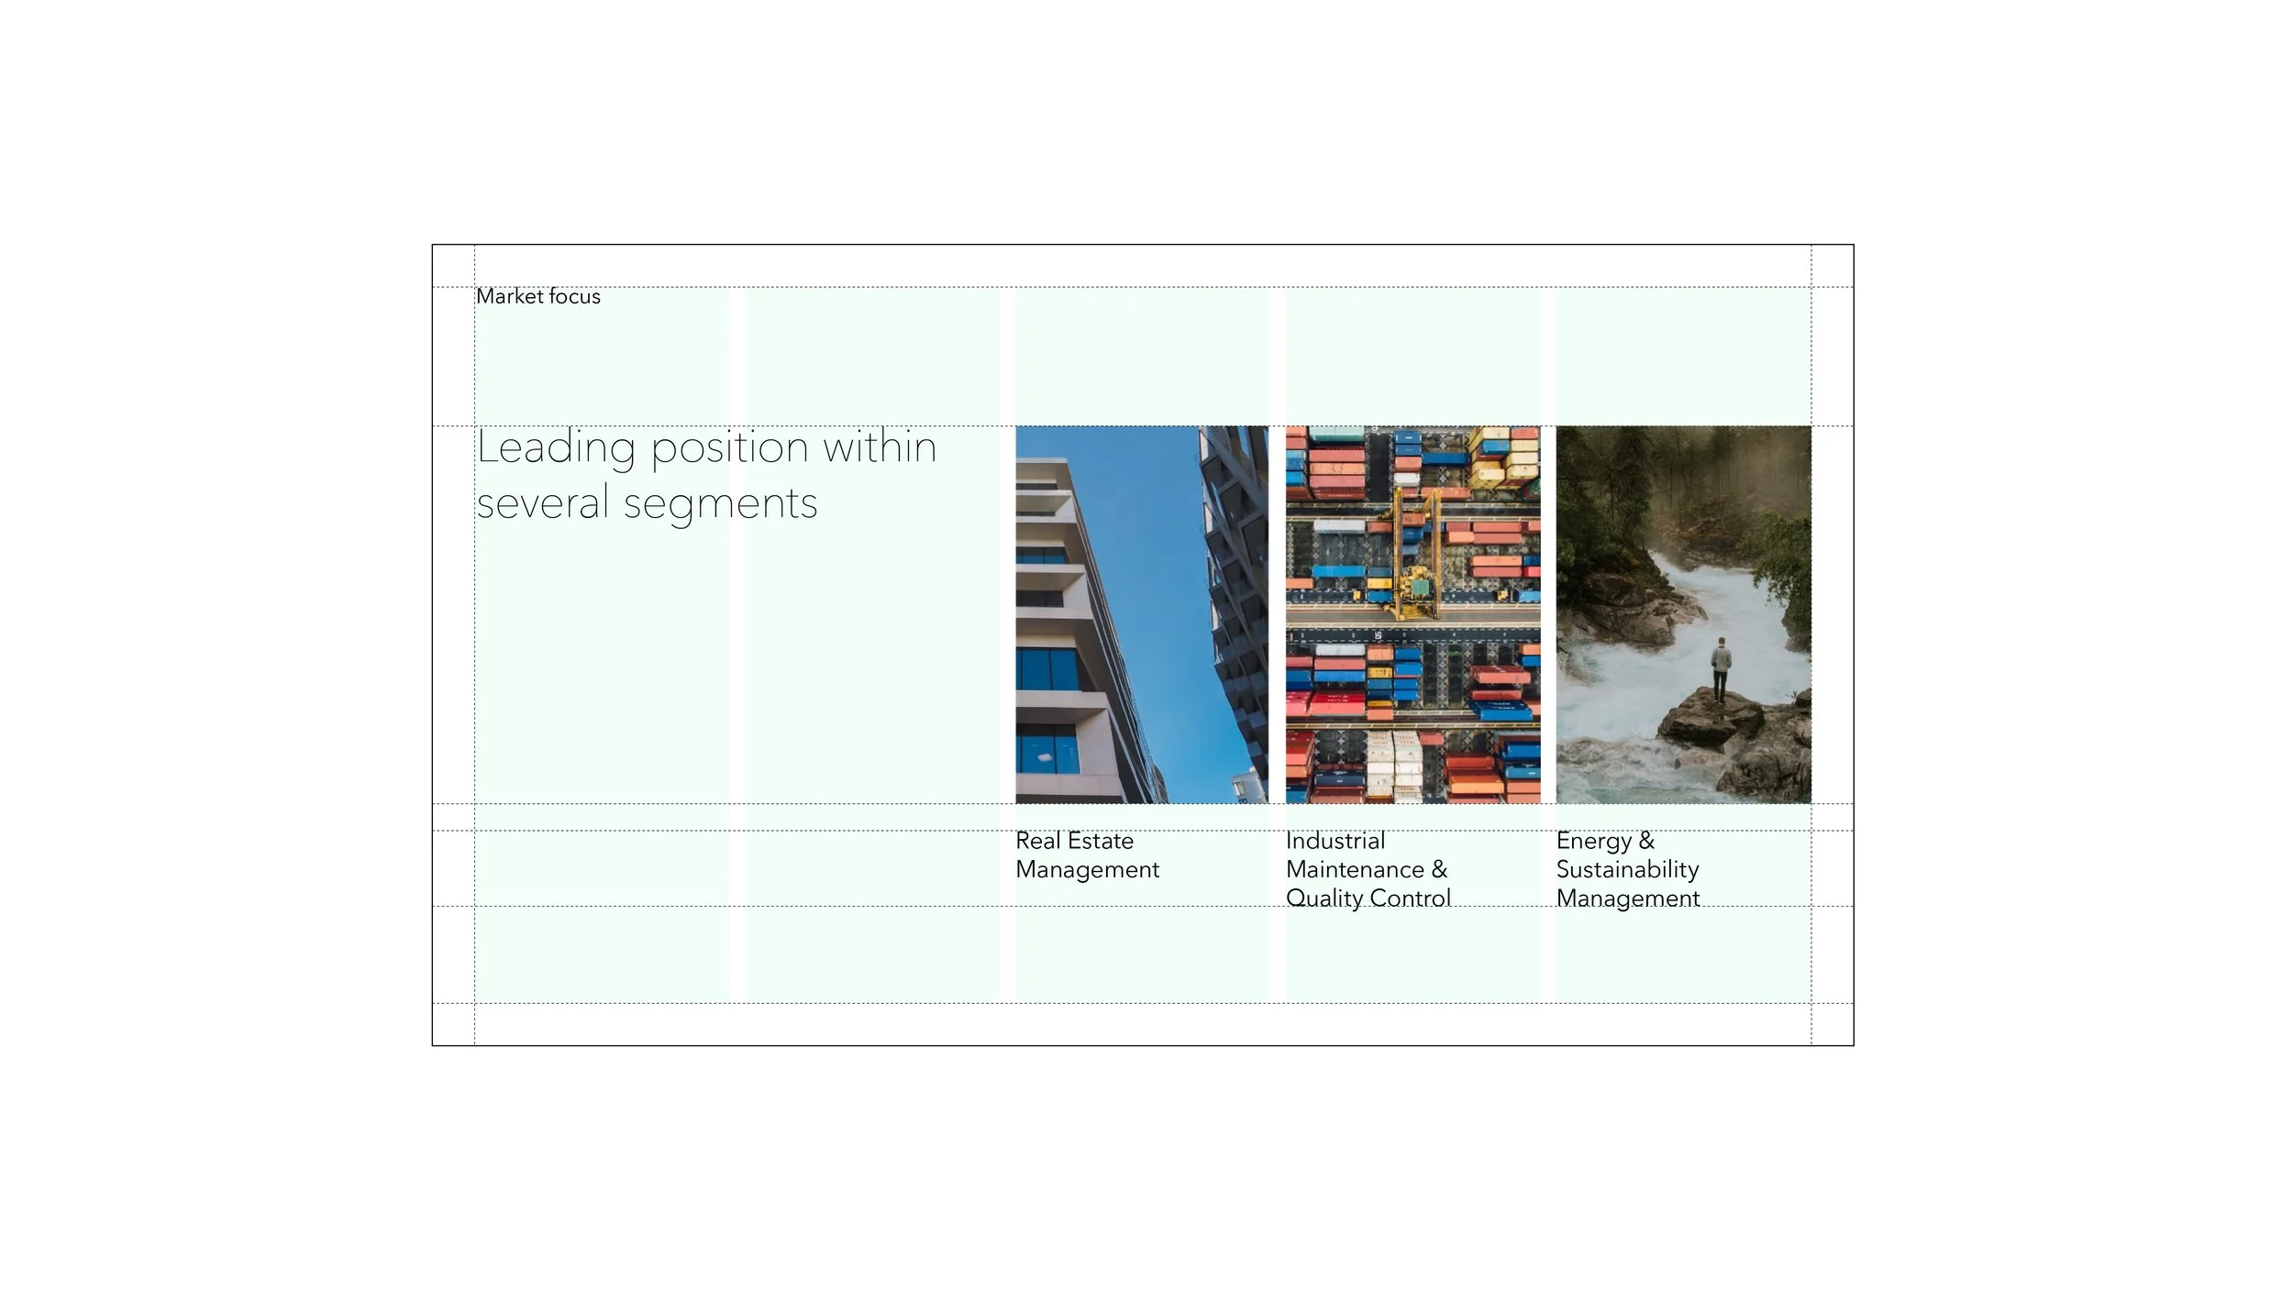Select the shipping container yard photo

pos(1412,614)
